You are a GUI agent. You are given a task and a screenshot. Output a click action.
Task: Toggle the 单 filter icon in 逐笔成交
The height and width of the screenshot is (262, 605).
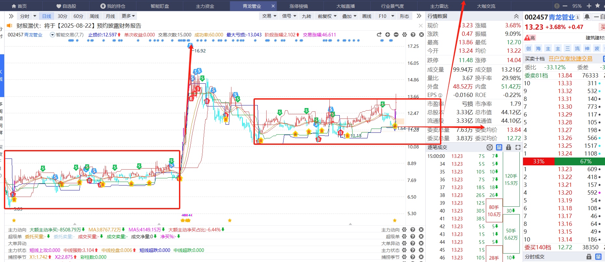pos(489,147)
